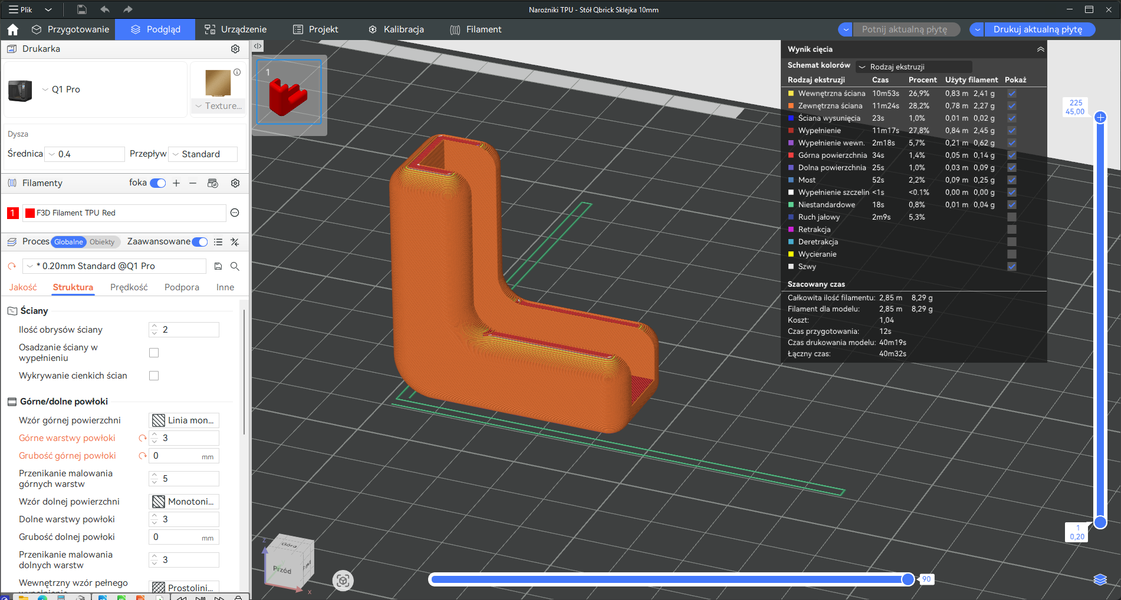
Task: Click the layers view icon at bottom right
Action: point(1100,579)
